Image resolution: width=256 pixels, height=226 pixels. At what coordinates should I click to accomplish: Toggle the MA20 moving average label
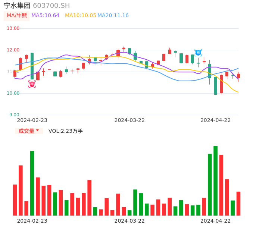113,16
